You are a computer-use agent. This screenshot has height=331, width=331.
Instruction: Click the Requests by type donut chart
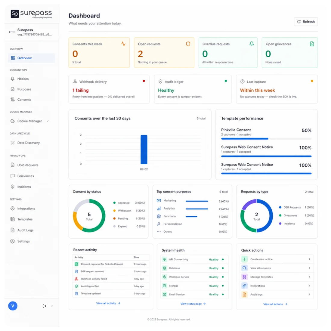[256, 215]
